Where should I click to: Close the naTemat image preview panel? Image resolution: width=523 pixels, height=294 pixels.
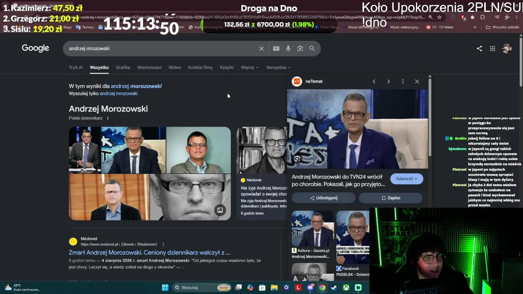pyautogui.click(x=417, y=81)
